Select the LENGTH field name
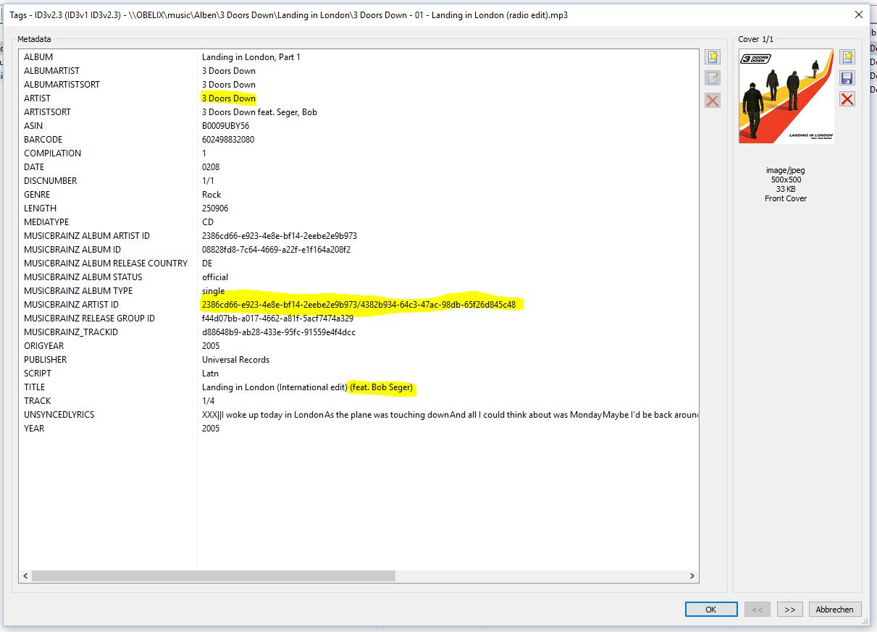Screen dimensions: 877x632 [x=40, y=208]
